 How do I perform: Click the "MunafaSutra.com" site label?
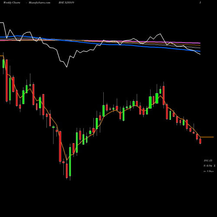(x=39, y=3)
